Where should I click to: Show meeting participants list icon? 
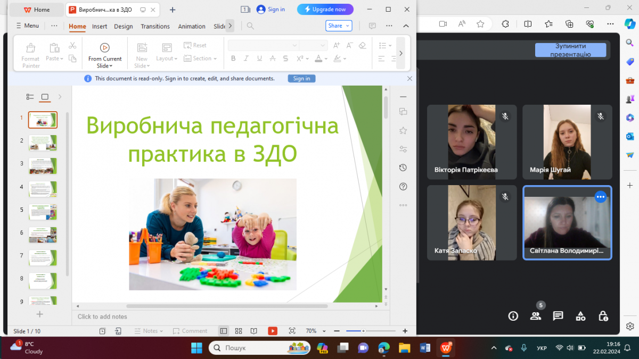[536, 316]
